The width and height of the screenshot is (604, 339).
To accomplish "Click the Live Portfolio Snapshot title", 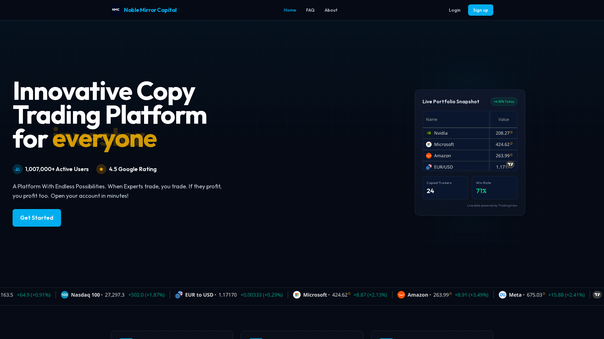I will (x=451, y=101).
